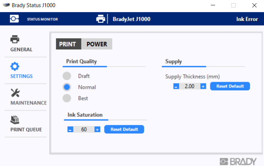Select Draft print quality
The height and width of the screenshot is (166, 264).
click(x=67, y=76)
